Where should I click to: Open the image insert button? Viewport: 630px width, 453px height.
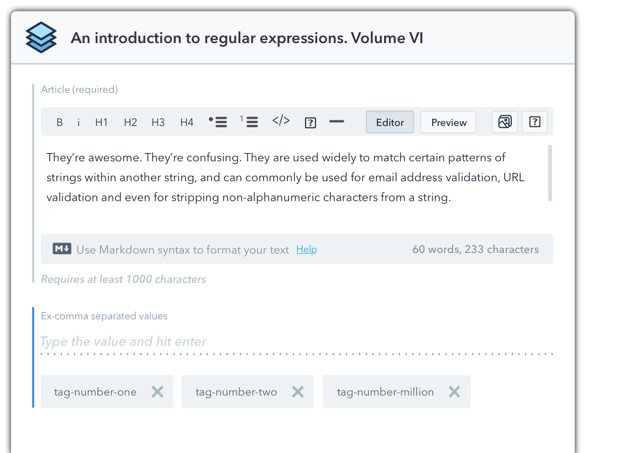505,122
